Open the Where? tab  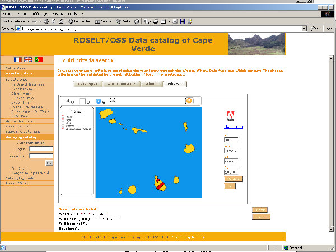point(175,84)
